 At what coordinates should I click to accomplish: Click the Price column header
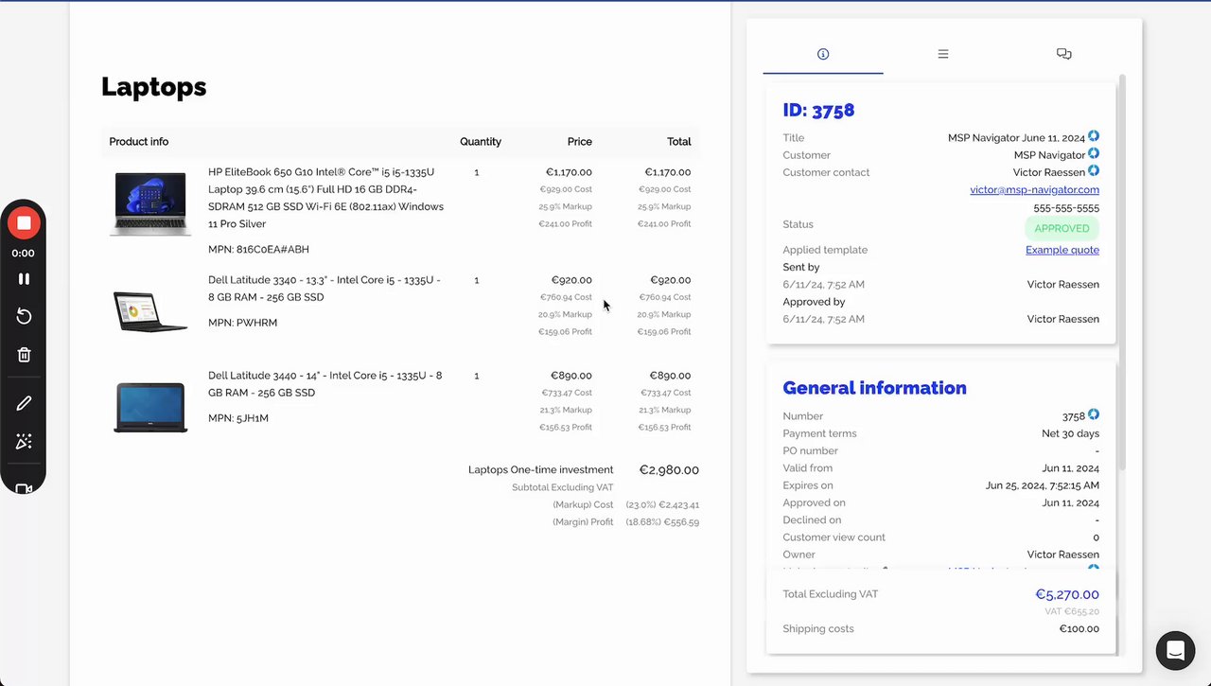click(x=580, y=142)
